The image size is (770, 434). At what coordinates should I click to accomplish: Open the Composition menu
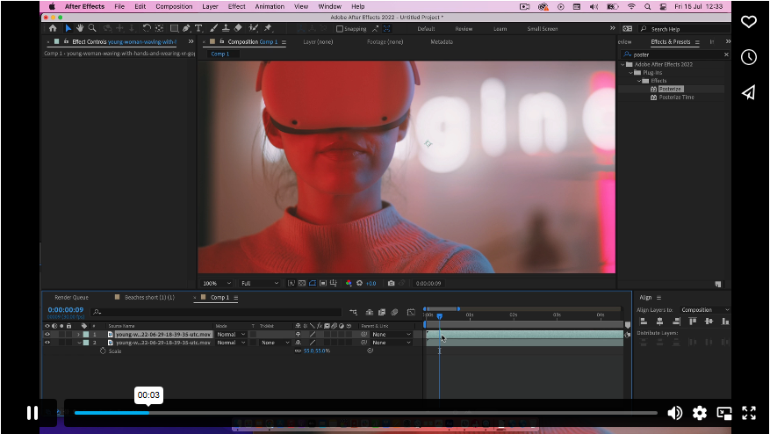pos(174,6)
